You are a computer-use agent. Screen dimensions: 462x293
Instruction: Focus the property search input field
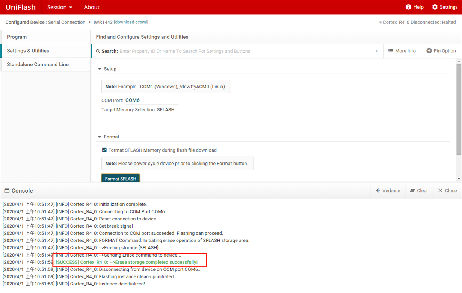coord(246,51)
